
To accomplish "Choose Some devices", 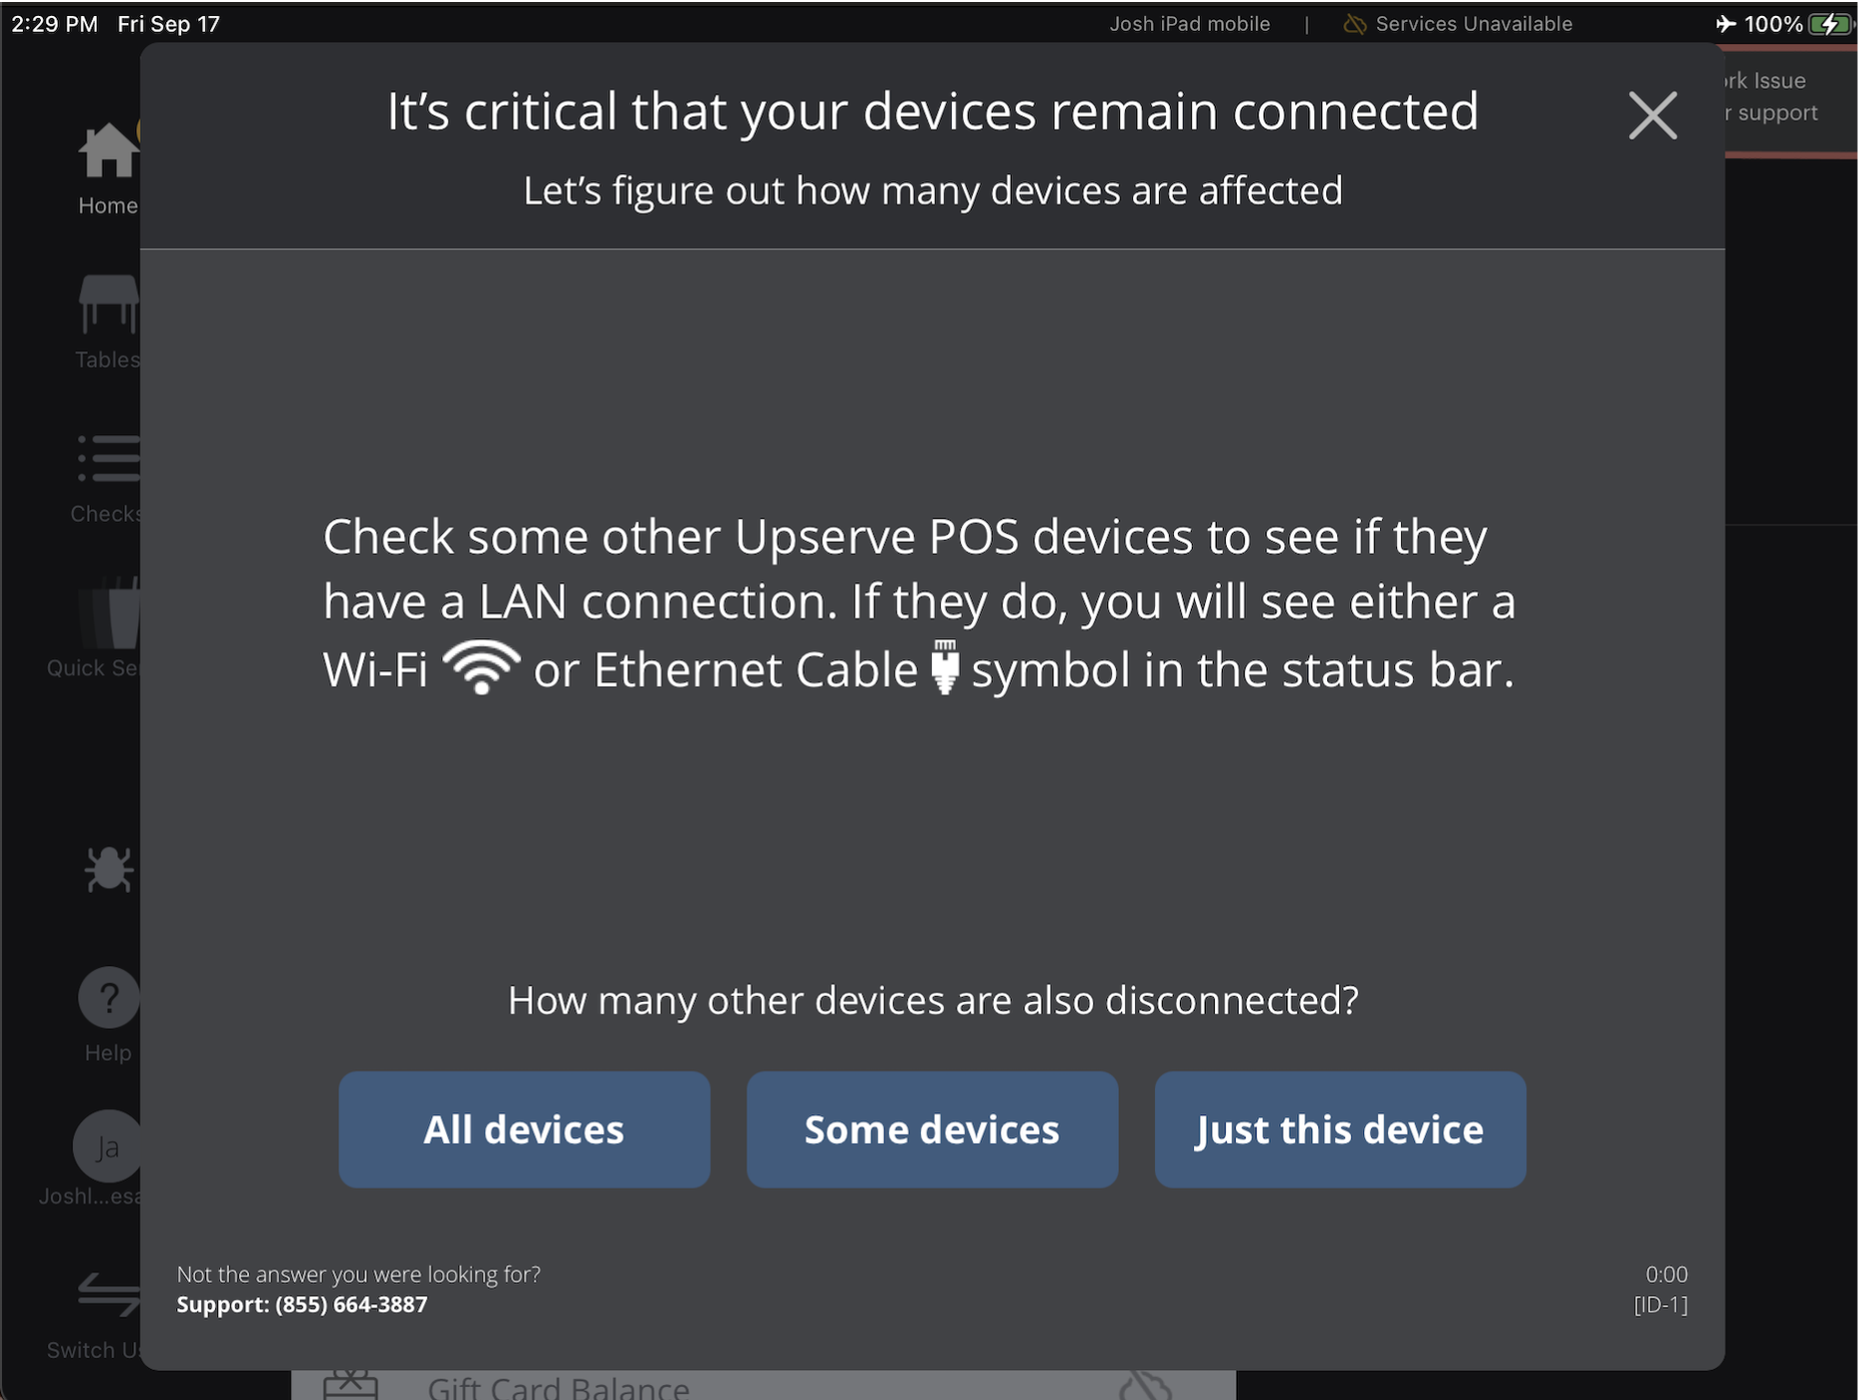I will coord(931,1129).
